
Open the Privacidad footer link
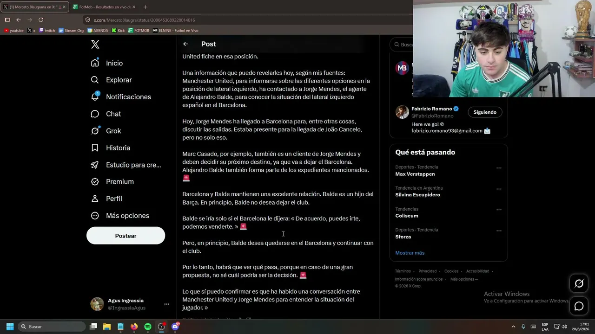[427, 271]
